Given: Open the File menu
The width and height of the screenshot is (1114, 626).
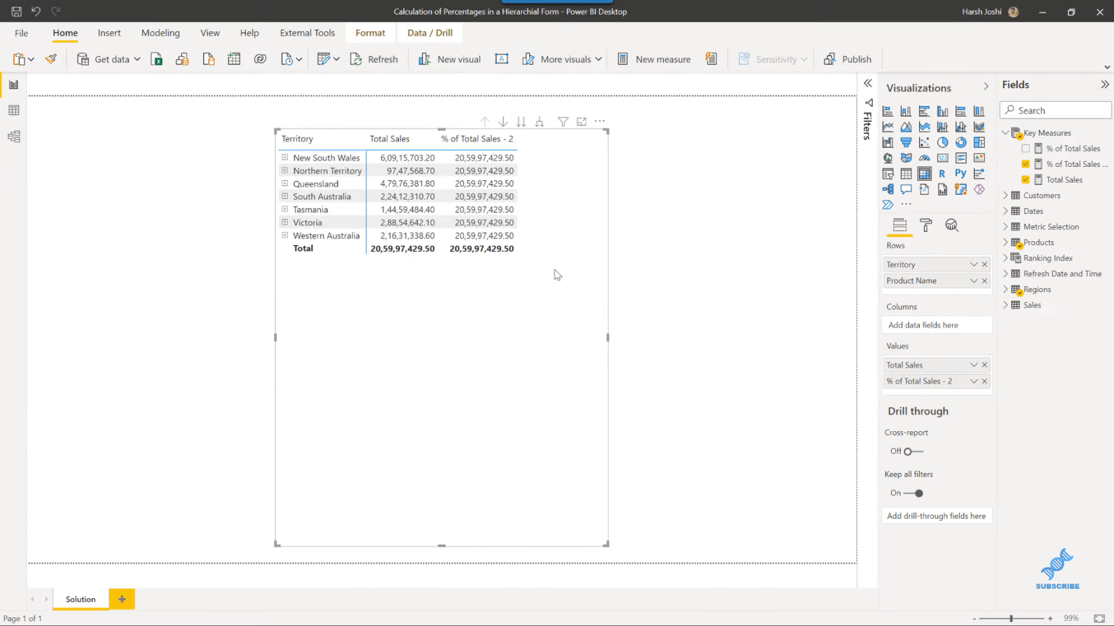Looking at the screenshot, I should (21, 33).
